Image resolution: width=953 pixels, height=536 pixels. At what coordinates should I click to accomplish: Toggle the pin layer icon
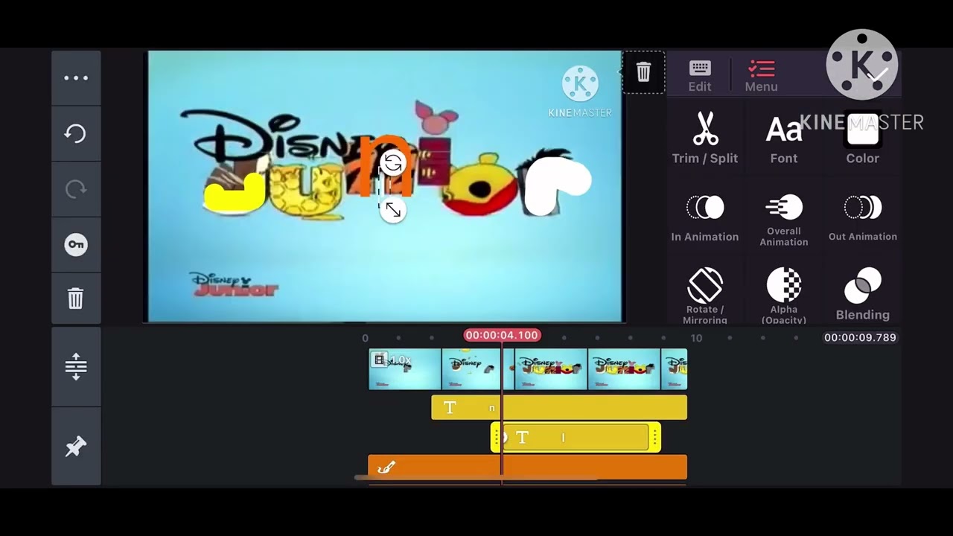tap(76, 446)
